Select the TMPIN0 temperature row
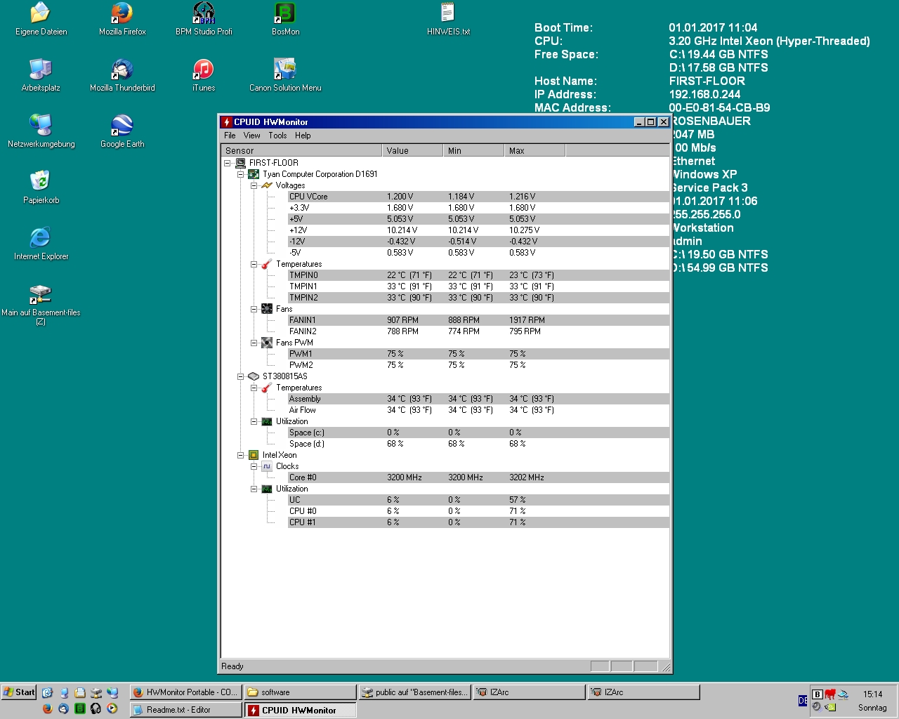The width and height of the screenshot is (899, 719). click(x=478, y=275)
